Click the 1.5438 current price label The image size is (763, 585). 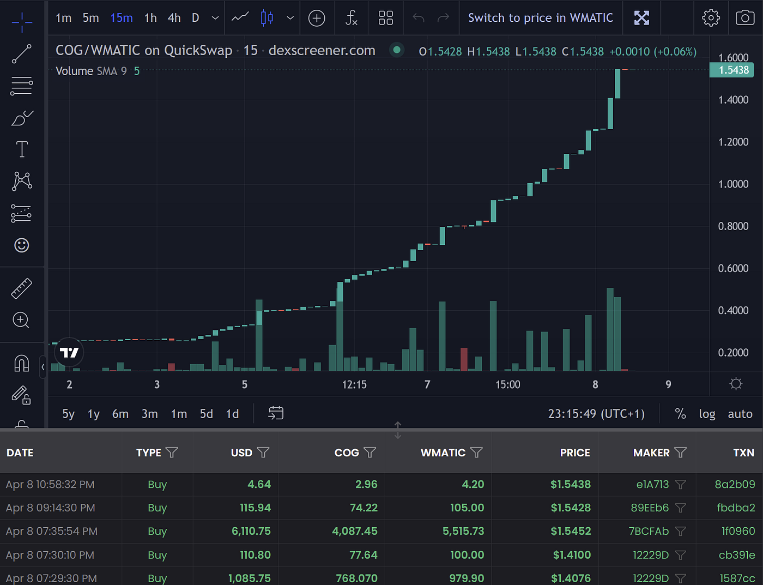(731, 70)
